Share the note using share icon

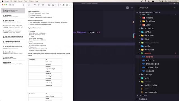click(x=67, y=5)
